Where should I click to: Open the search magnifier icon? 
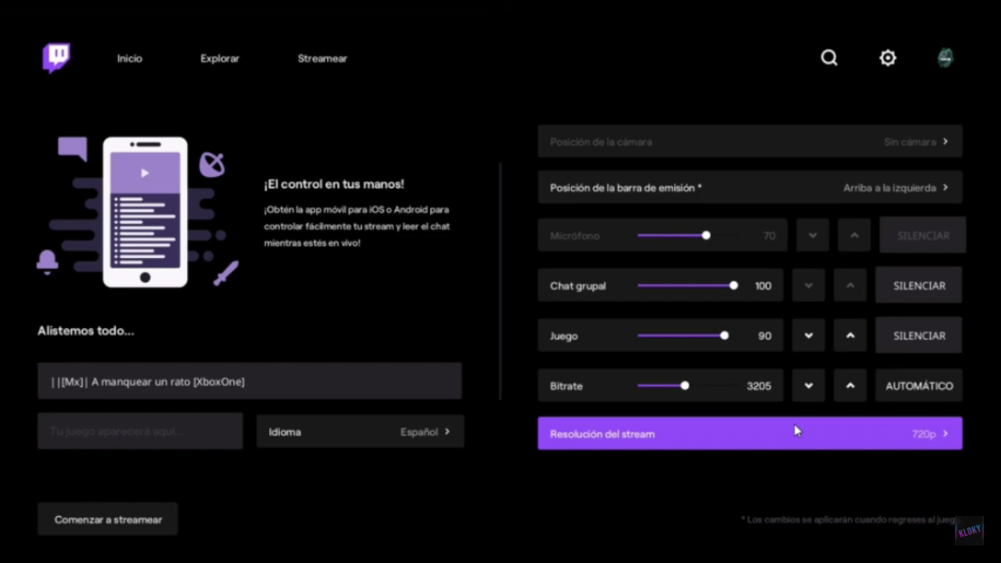tap(829, 58)
